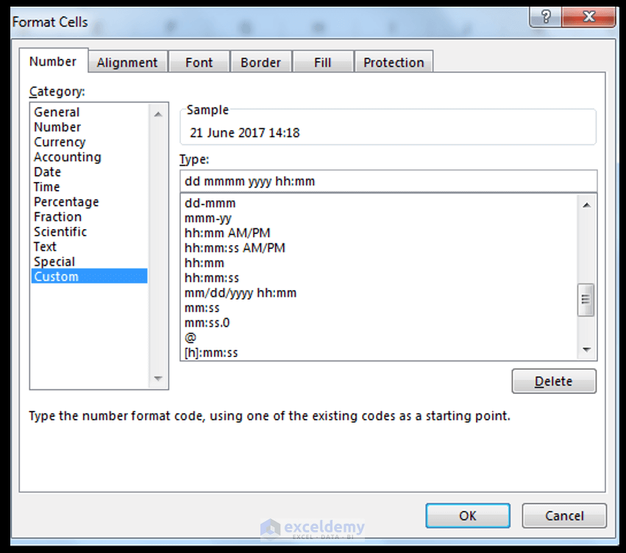Select the Time category
This screenshot has width=626, height=553.
pyautogui.click(x=46, y=186)
